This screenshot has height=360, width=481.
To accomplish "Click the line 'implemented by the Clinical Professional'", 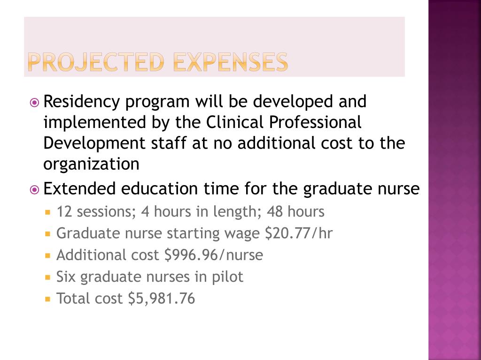I will click(x=202, y=122).
